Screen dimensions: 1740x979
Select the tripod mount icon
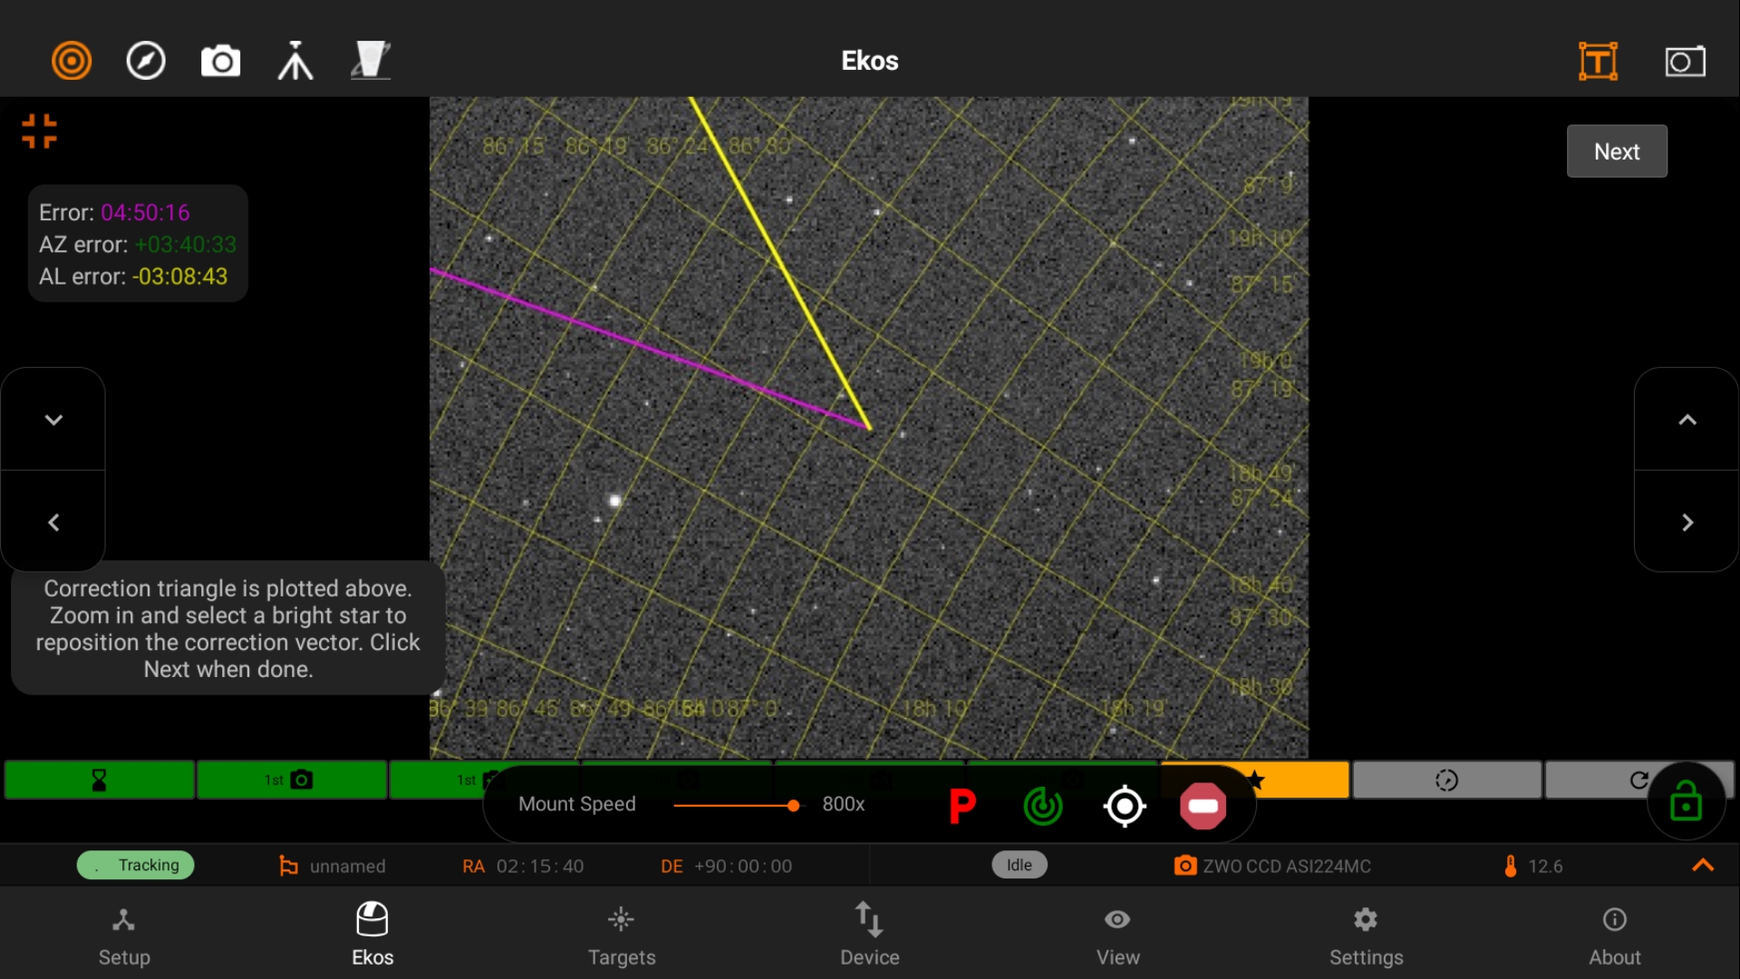pos(295,61)
